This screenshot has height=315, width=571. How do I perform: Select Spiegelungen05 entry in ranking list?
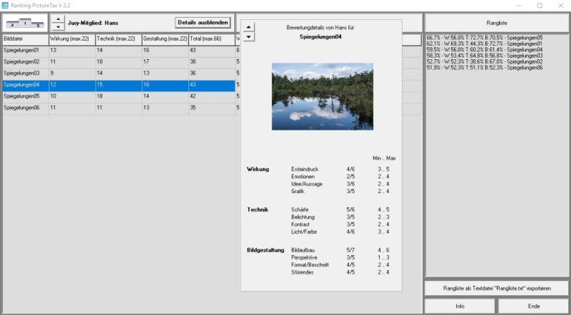484,37
